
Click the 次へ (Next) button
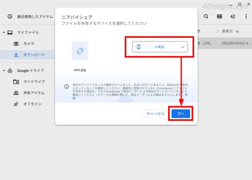click(x=181, y=114)
